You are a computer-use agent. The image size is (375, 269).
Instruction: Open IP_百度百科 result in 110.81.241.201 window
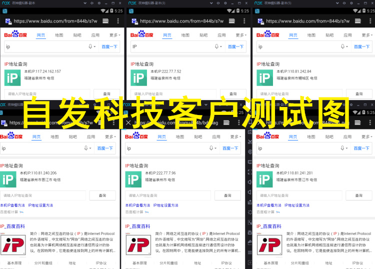269,226
